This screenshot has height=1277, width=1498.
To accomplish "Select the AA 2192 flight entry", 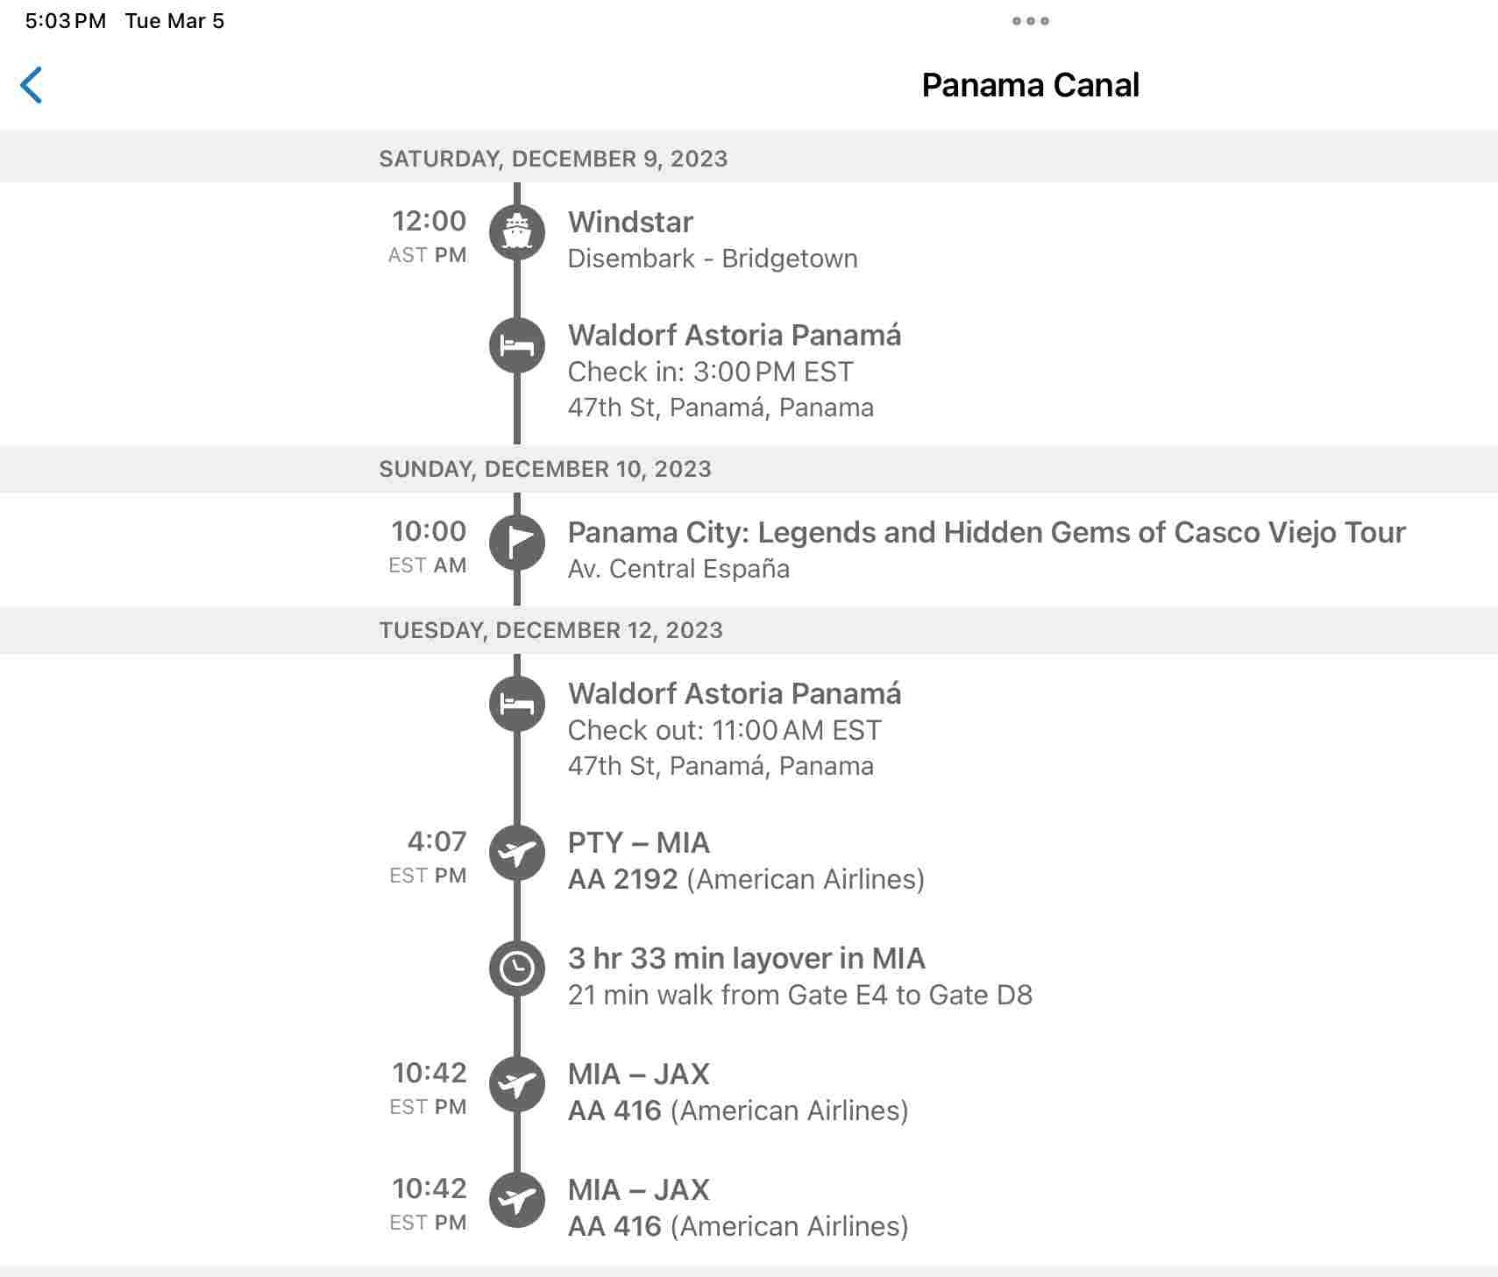I will pyautogui.click(x=747, y=859).
